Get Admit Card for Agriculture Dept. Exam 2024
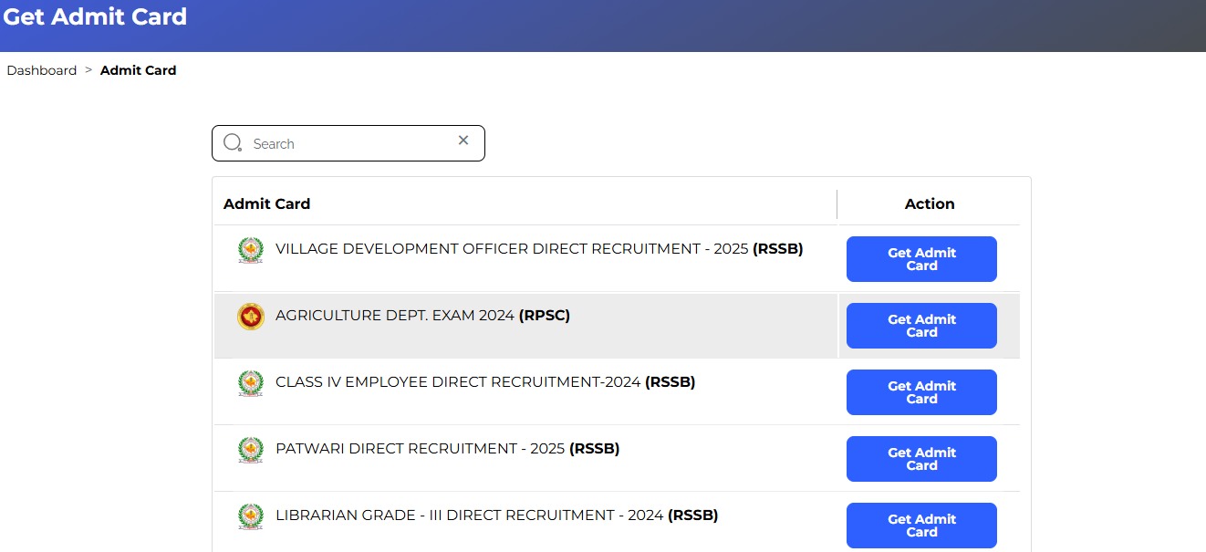 click(921, 325)
